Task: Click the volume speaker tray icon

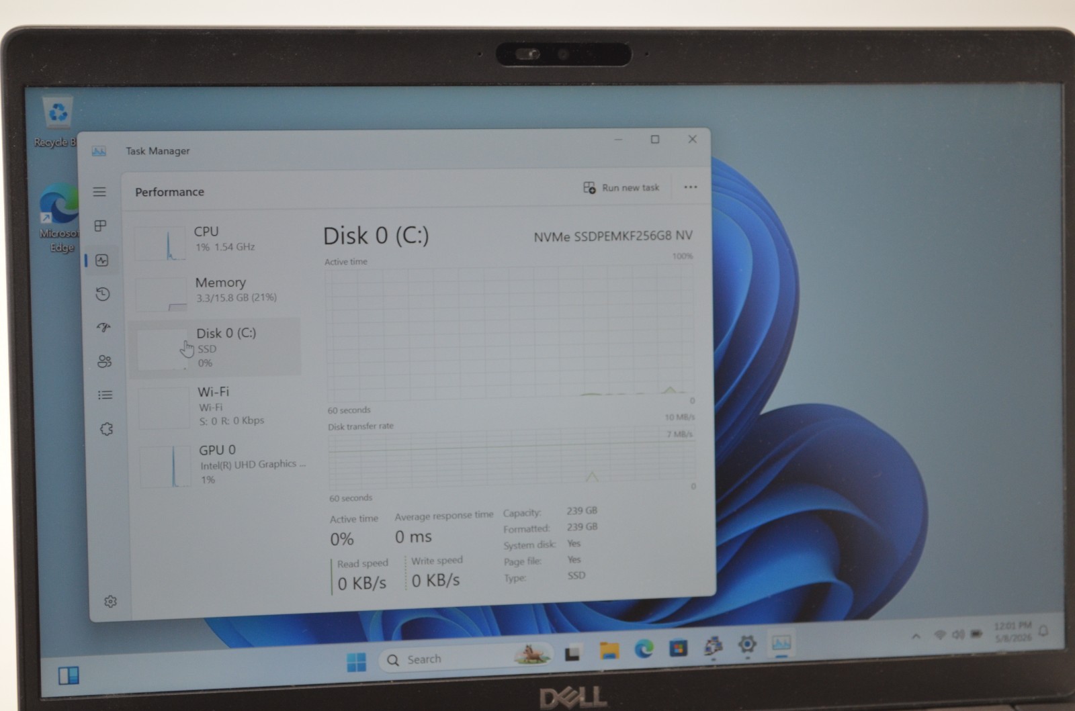Action: [x=958, y=634]
